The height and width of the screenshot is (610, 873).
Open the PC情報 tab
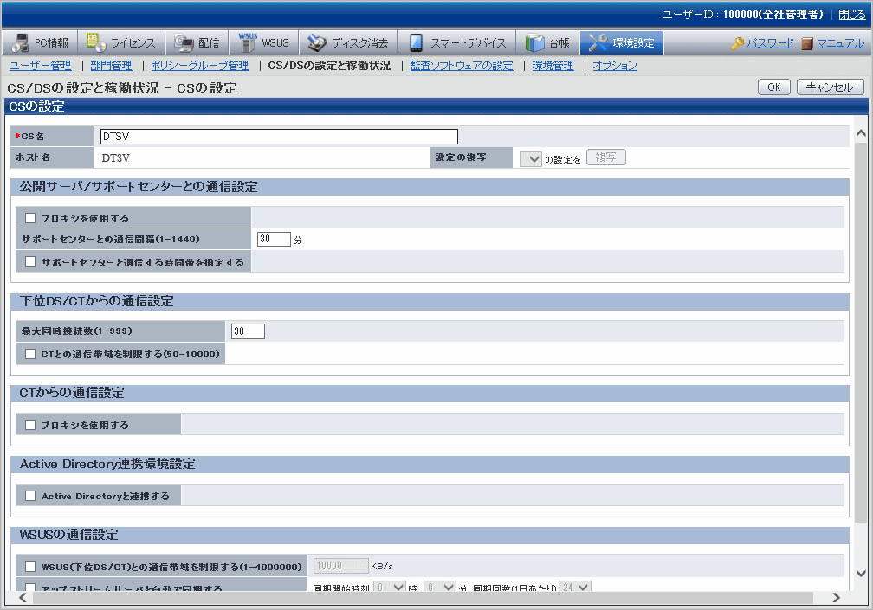coord(41,42)
